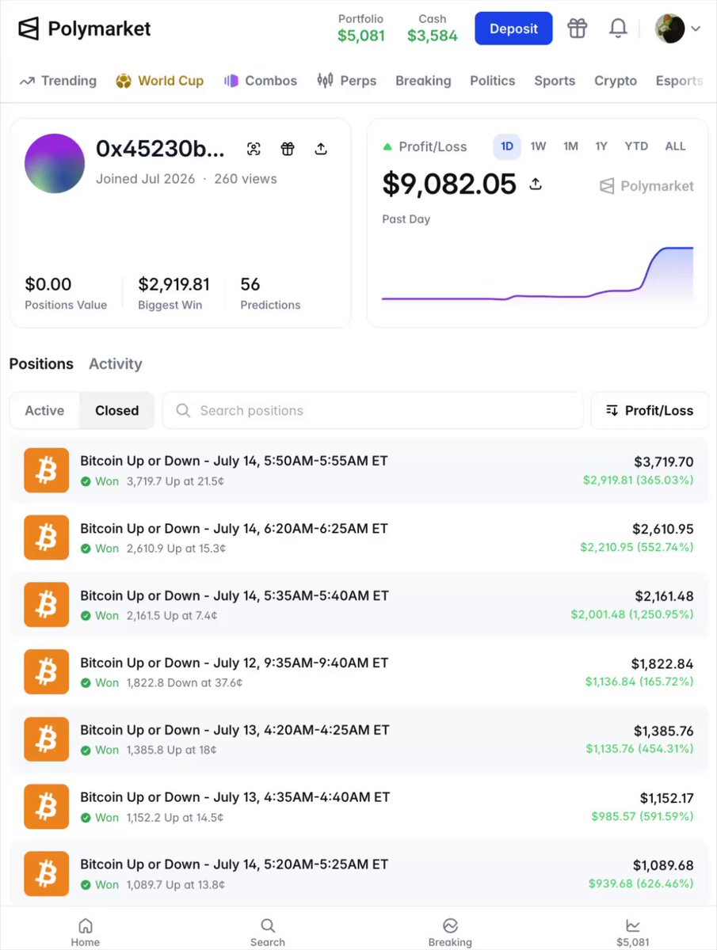Set the profit chart range to 1Y

(602, 146)
